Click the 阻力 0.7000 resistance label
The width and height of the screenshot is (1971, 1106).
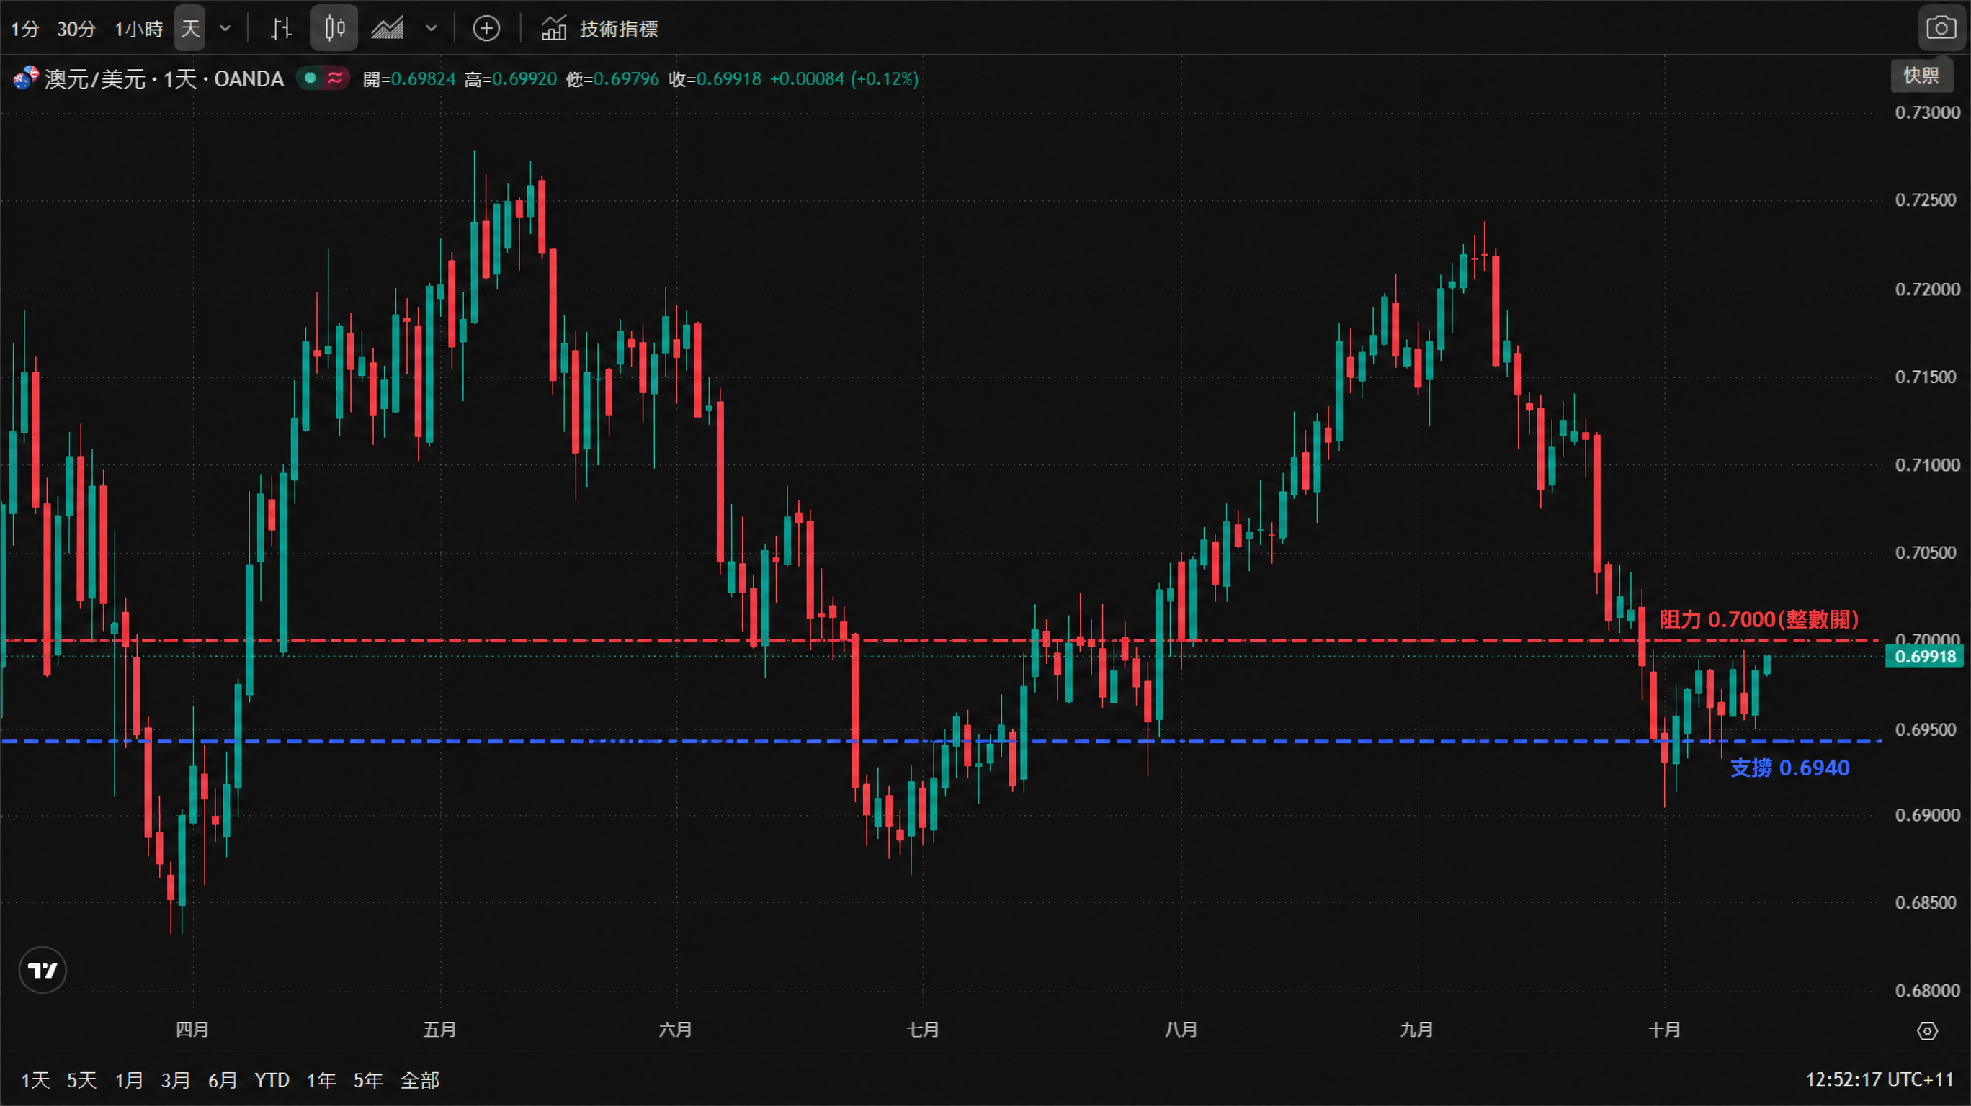click(1758, 619)
